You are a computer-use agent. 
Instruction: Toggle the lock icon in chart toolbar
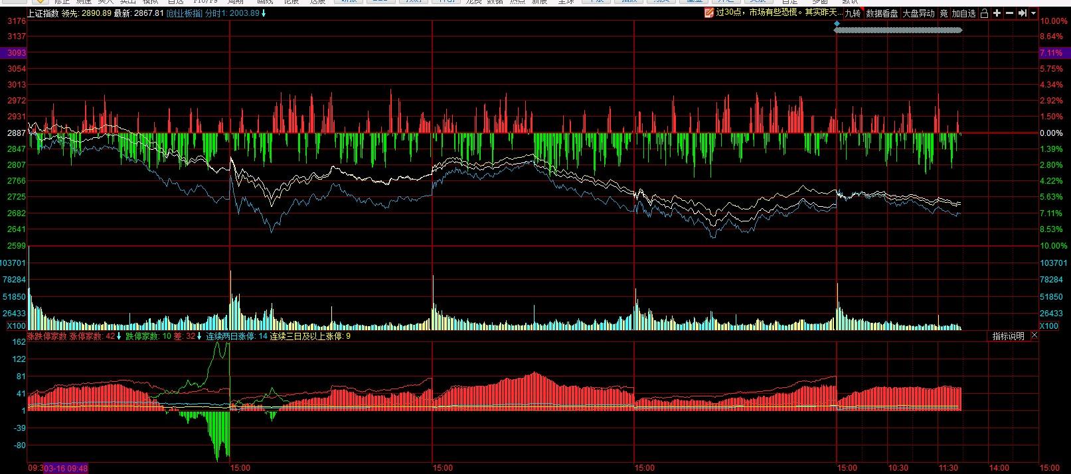coord(984,13)
